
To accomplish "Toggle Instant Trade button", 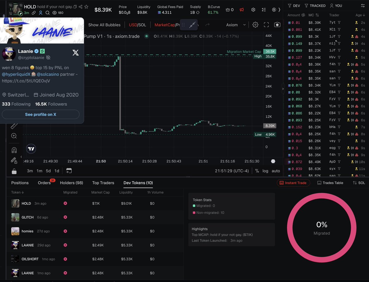I will coord(293,183).
